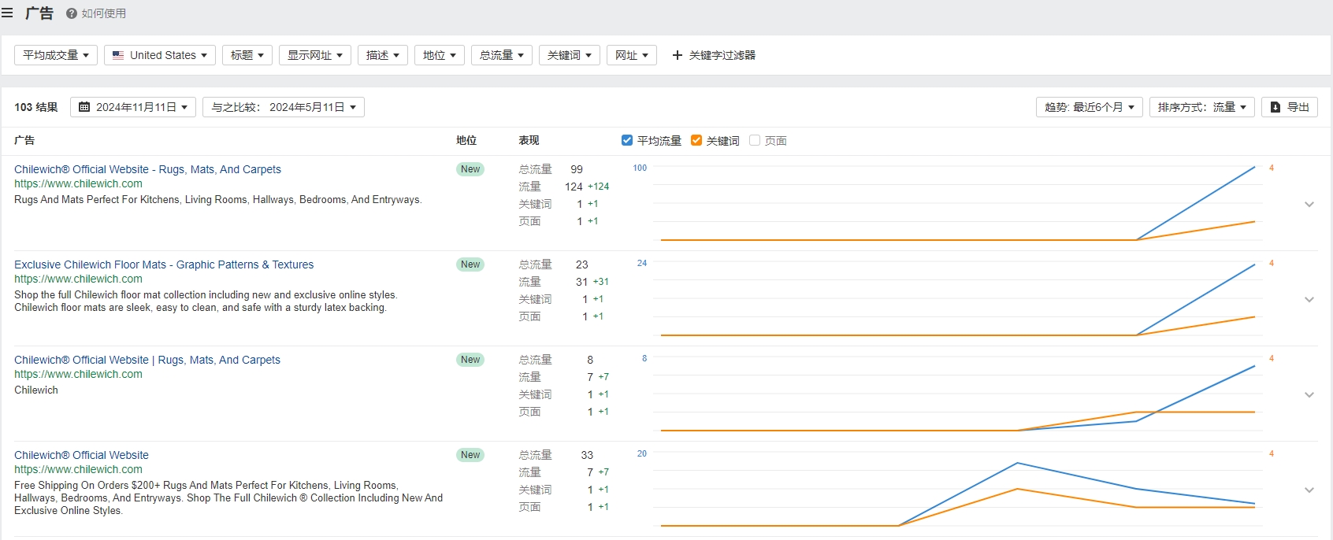The height and width of the screenshot is (540, 1333).
Task: Click the 地位 column header
Action: [466, 140]
